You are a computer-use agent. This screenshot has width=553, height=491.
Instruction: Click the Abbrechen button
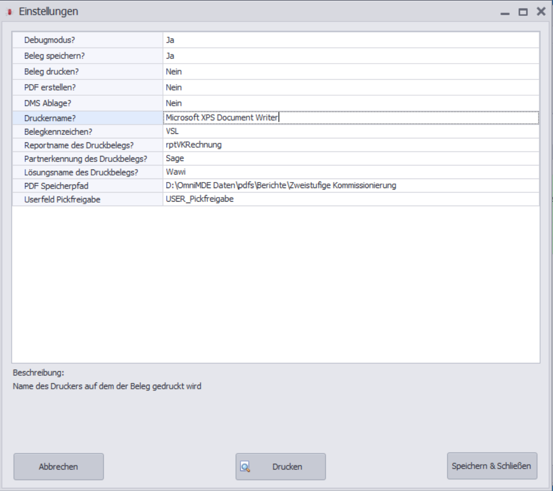click(x=59, y=466)
